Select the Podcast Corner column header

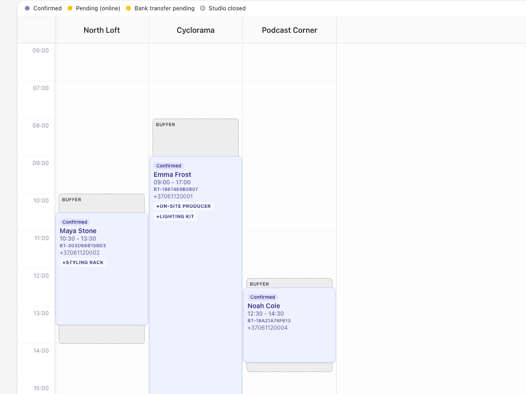click(289, 30)
